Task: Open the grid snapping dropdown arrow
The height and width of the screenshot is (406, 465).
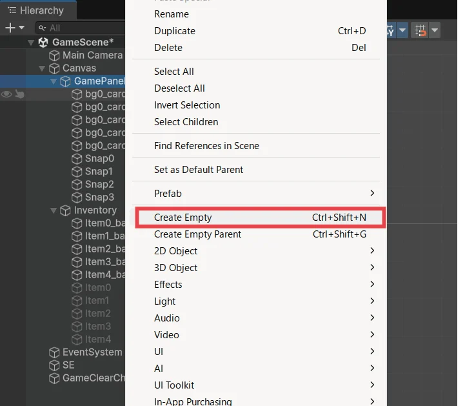Action: (x=435, y=30)
